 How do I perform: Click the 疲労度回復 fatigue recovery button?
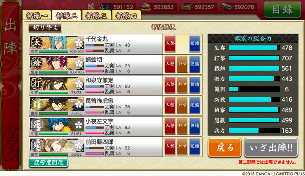pyautogui.click(x=49, y=162)
